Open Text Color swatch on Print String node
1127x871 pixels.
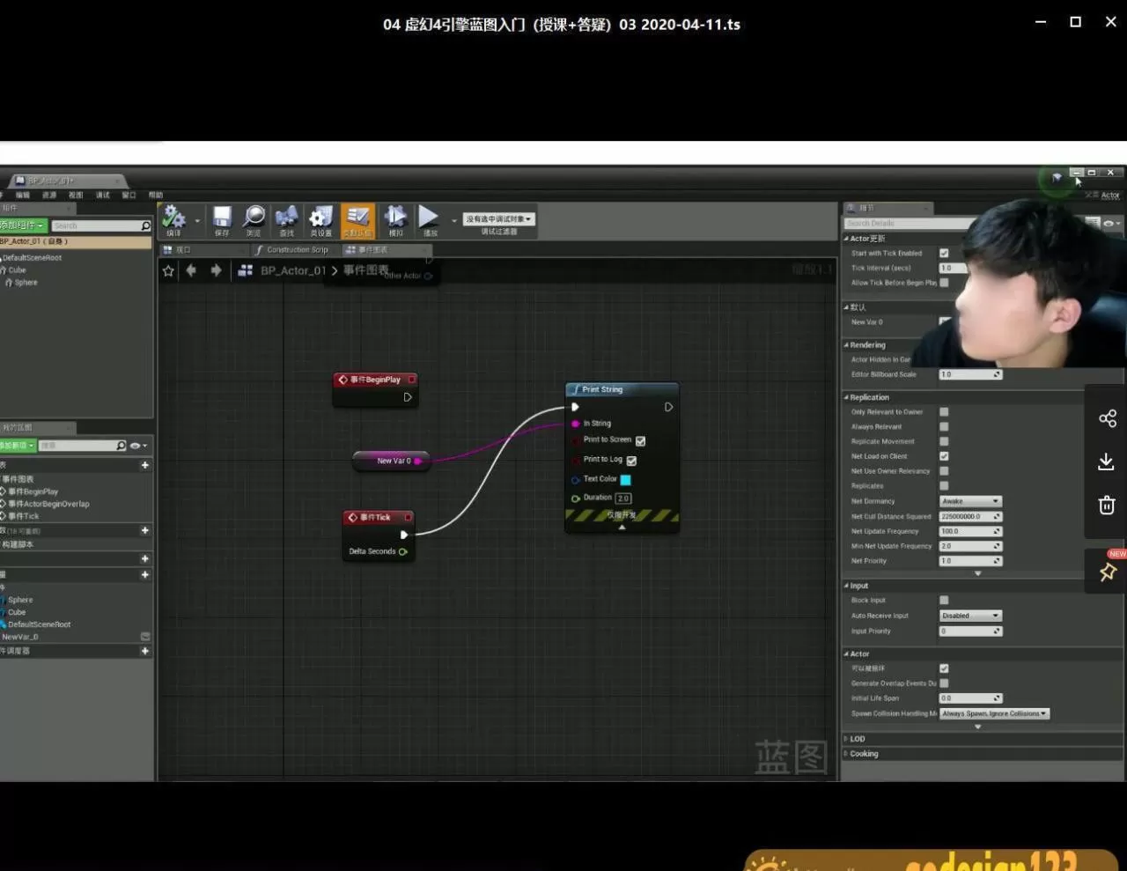click(625, 478)
